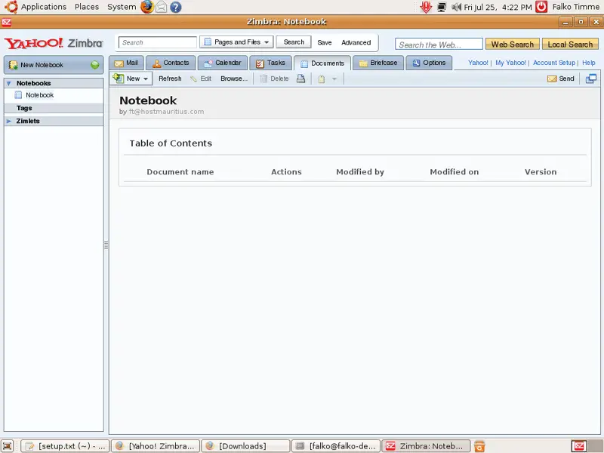Switch to the Calendar tab
604x453 pixels.
[x=223, y=63]
